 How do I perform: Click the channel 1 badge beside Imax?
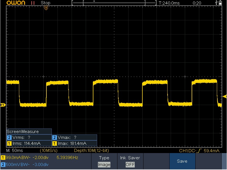click(x=55, y=143)
